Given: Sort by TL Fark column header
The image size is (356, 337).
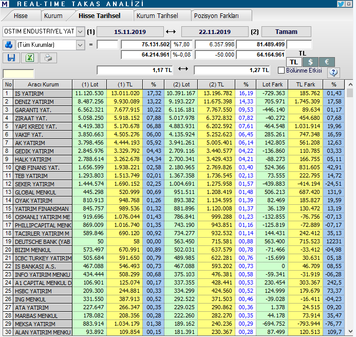Looking at the screenshot, I should (x=305, y=84).
